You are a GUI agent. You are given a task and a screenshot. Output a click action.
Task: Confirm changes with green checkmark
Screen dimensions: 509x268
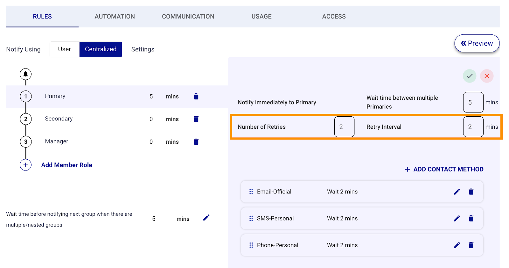point(470,76)
